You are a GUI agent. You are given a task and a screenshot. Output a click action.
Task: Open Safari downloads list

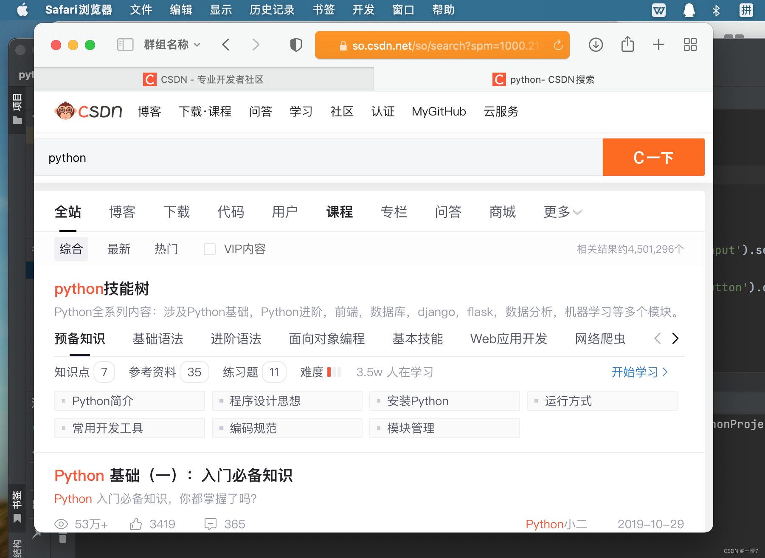596,44
